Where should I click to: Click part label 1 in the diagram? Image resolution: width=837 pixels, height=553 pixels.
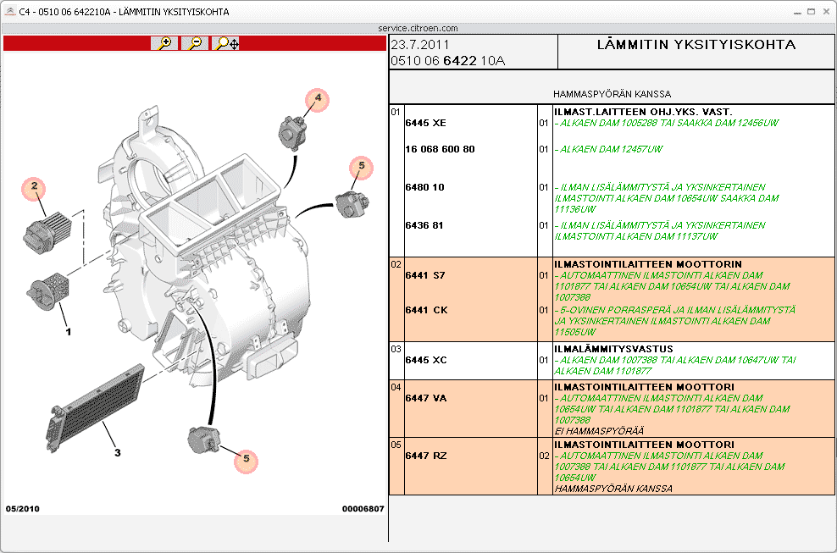(x=69, y=331)
